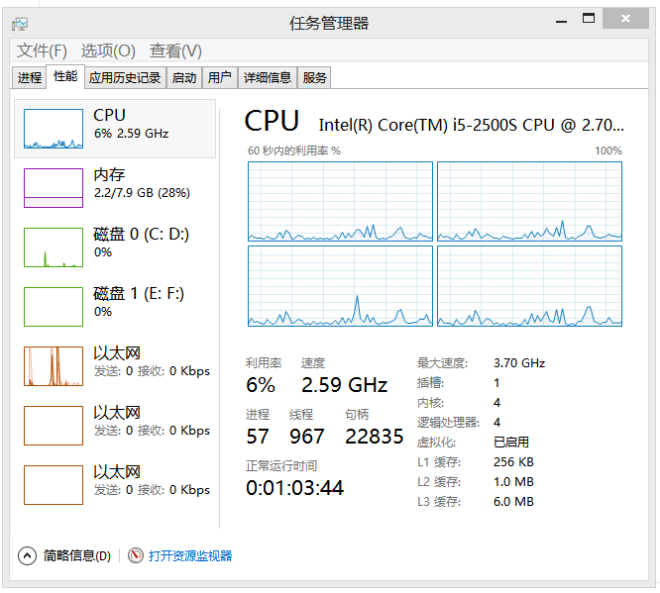The height and width of the screenshot is (593, 660).
Task: Open the 查看(V) menu
Action: click(175, 50)
